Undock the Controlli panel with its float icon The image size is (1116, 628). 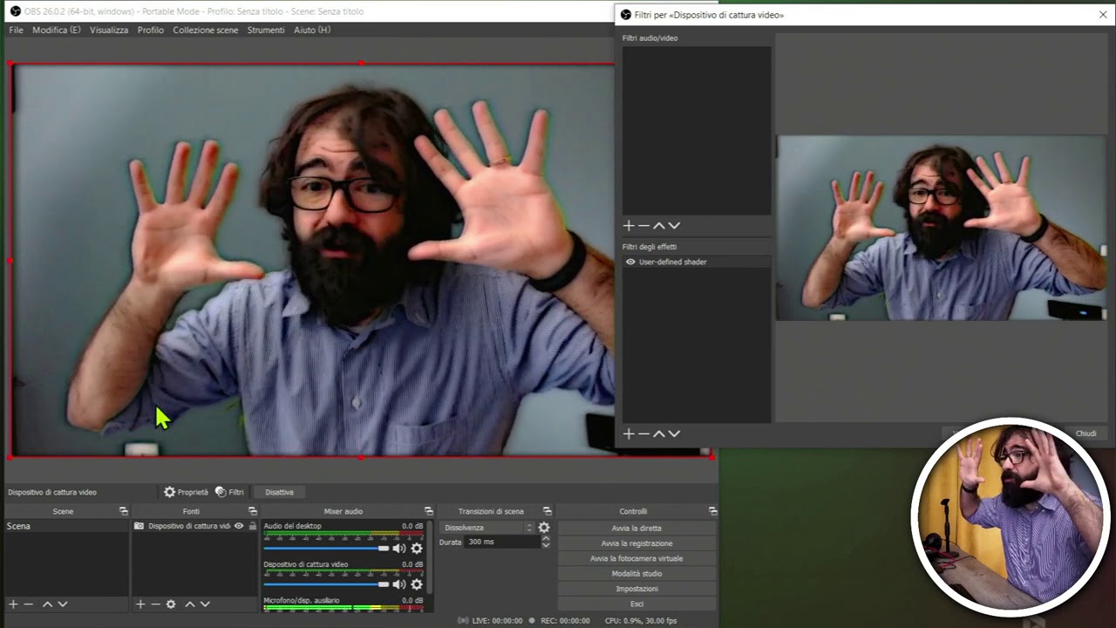point(712,511)
